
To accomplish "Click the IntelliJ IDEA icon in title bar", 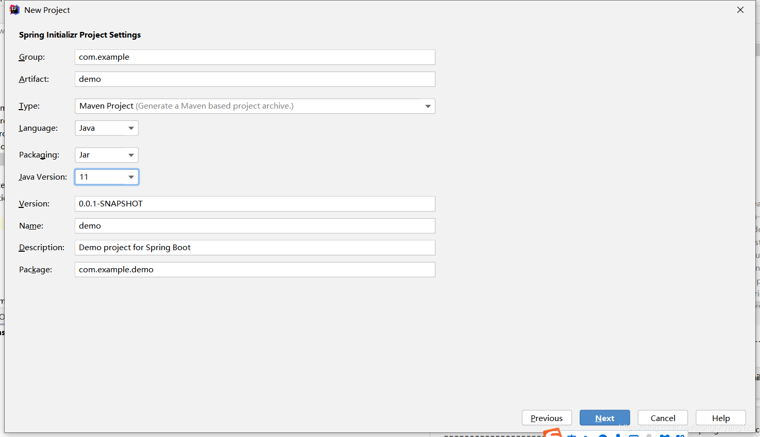I will pos(14,10).
